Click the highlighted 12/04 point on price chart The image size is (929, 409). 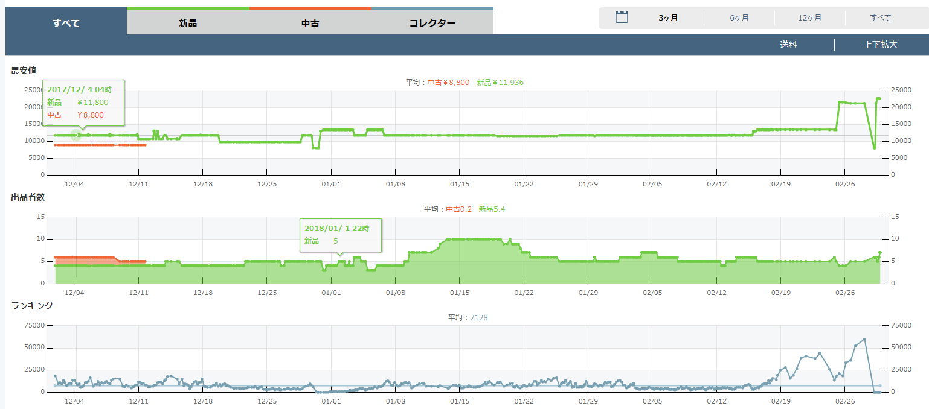(x=76, y=135)
